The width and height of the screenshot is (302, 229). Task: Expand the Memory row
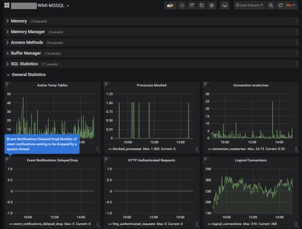(x=19, y=21)
